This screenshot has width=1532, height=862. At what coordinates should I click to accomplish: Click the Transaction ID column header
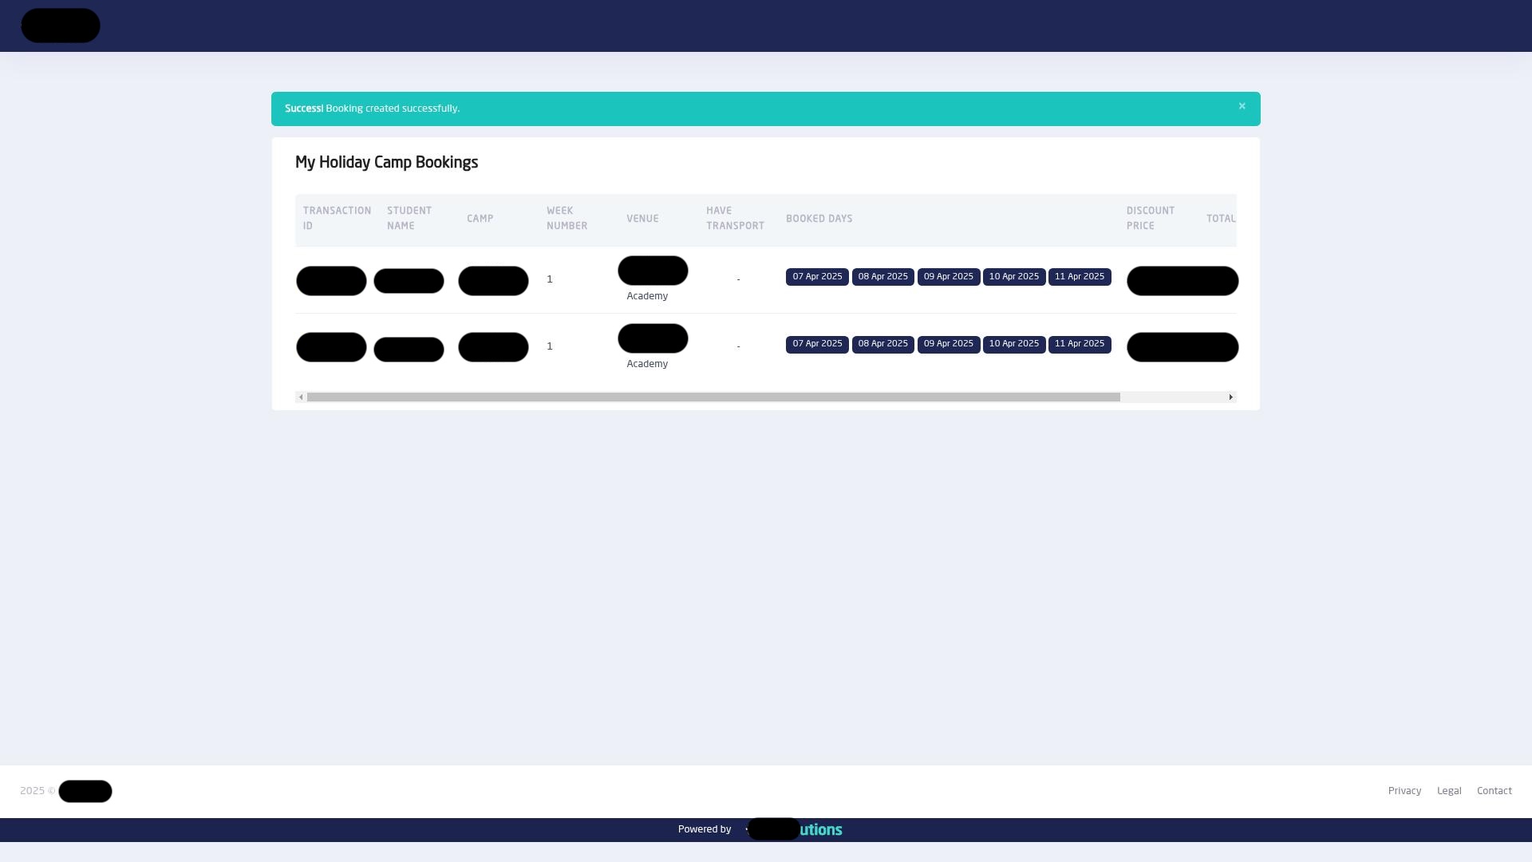tap(337, 219)
